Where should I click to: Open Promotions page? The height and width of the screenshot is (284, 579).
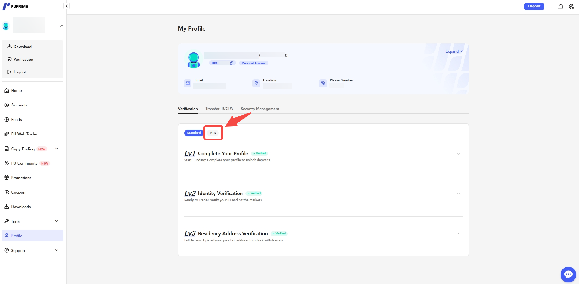(x=32, y=178)
